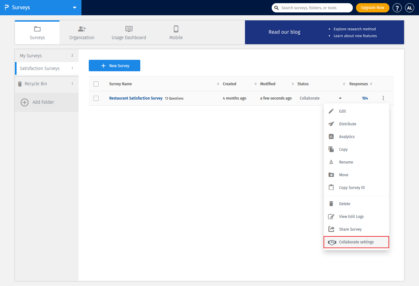
Task: Click the three-dot survey options icon
Action: coord(383,98)
